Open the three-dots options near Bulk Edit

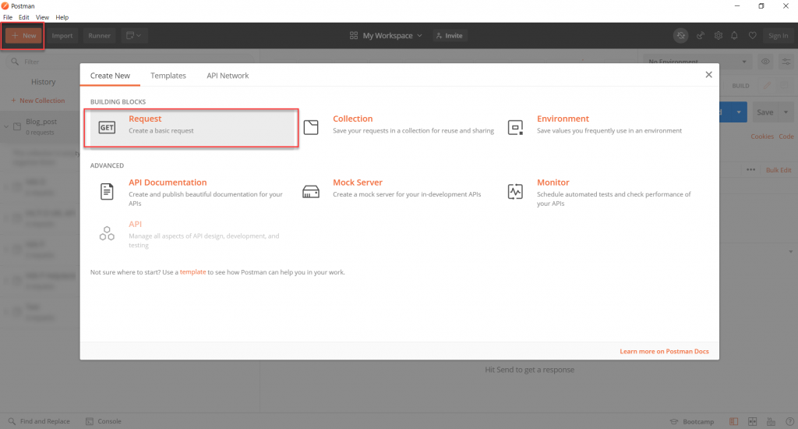pos(750,170)
